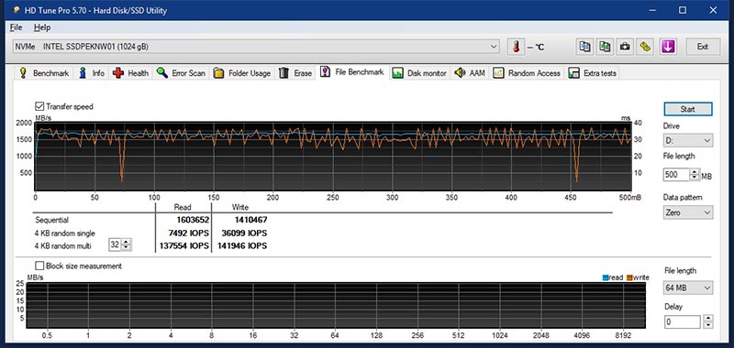The width and height of the screenshot is (734, 348).
Task: Go to the Extra tests tab
Action: click(593, 73)
